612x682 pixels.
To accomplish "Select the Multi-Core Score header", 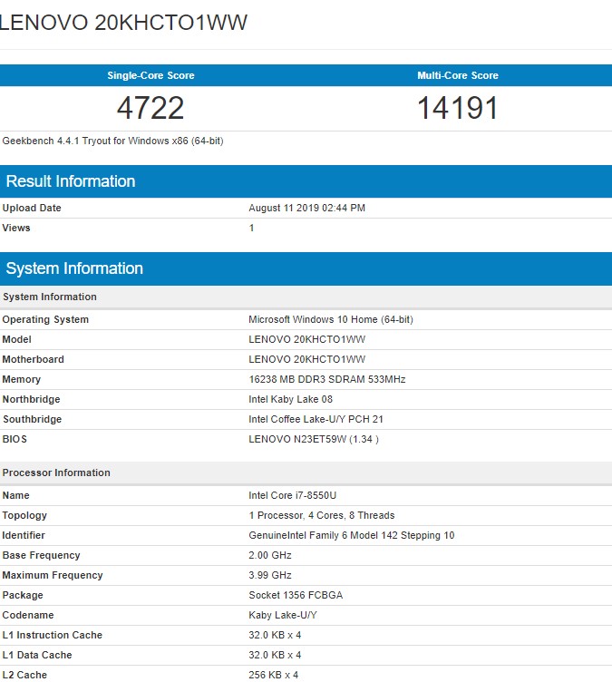I will pyautogui.click(x=458, y=75).
